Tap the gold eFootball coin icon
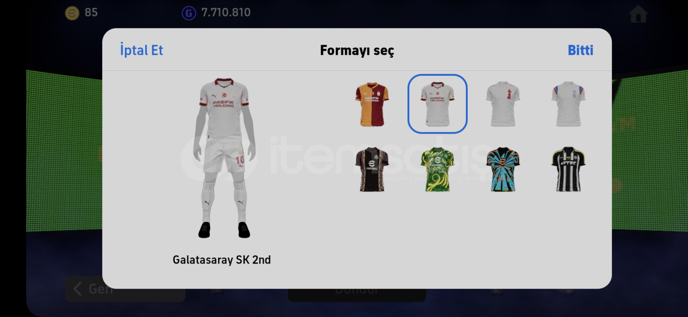 (72, 13)
